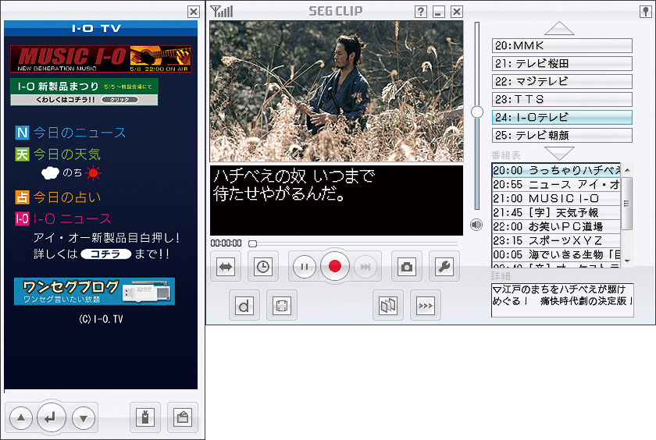
Task: Open the ワンセグブログ banner
Action: pyautogui.click(x=94, y=291)
